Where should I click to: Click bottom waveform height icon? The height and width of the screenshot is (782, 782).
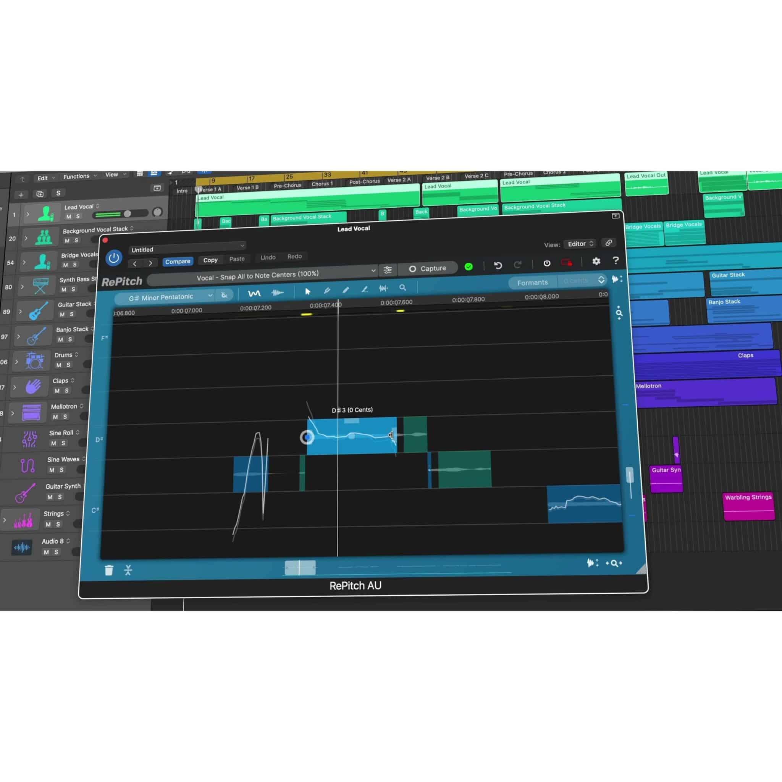tap(593, 562)
